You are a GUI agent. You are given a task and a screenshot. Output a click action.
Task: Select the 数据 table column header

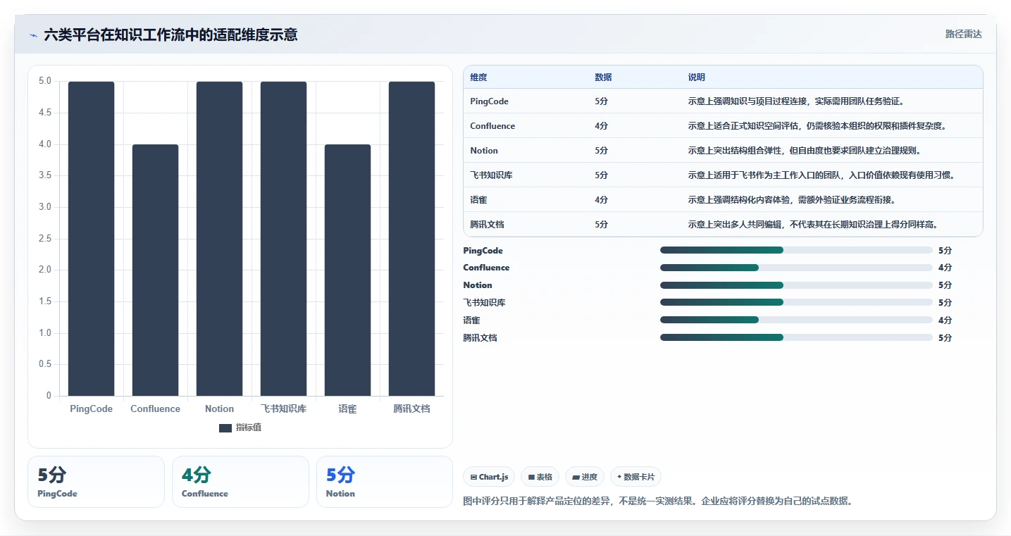pyautogui.click(x=603, y=77)
